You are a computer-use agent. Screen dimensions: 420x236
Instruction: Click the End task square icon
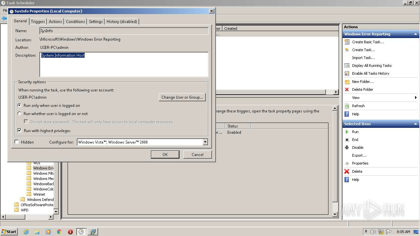[347, 140]
